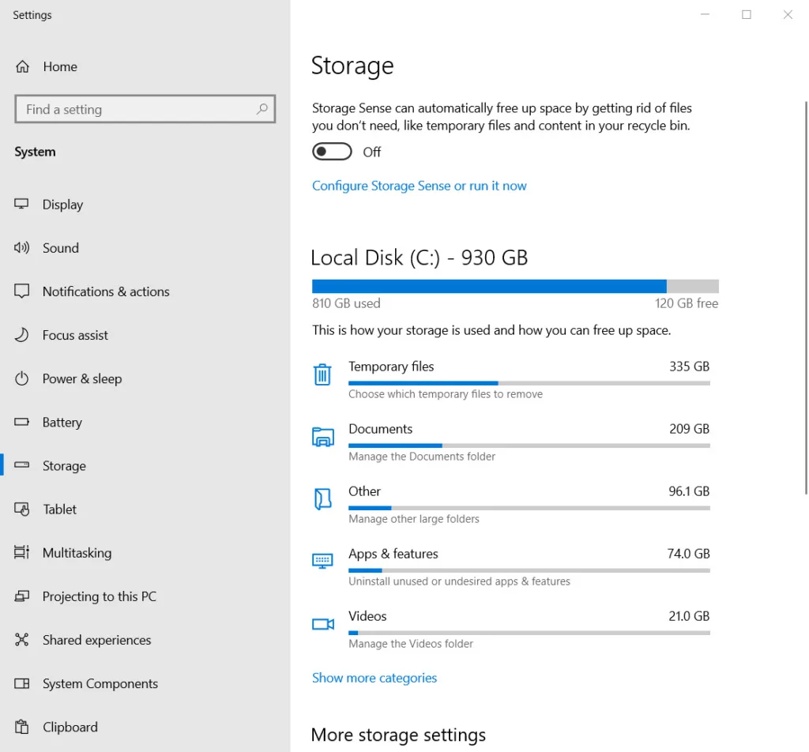
Task: Turn on the Storage Sense toggle
Action: [x=333, y=152]
